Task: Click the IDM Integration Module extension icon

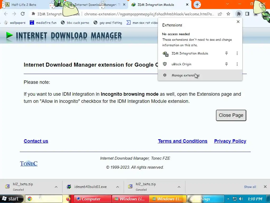Action: point(165,54)
